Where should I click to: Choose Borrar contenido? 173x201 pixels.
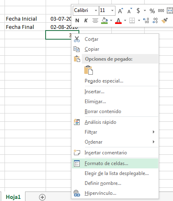[x=115, y=111]
